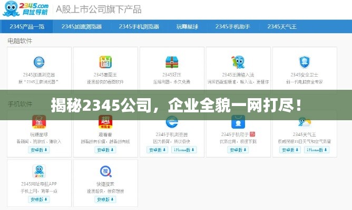Click the red badge beside 2345手机助手
Viewport: 352px width, 210px height.
(x=252, y=134)
